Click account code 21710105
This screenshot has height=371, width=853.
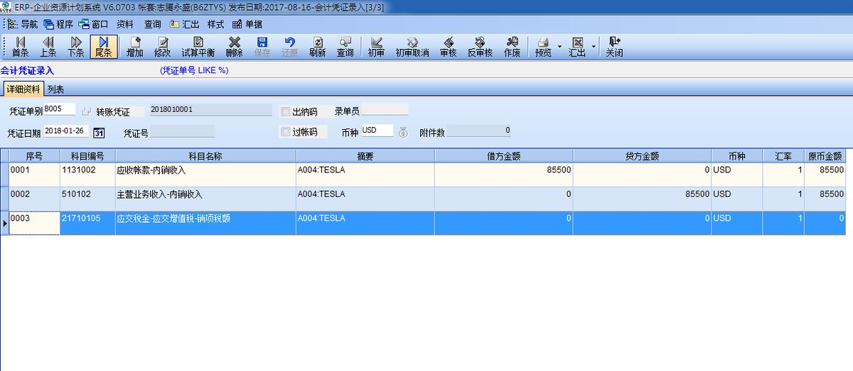tap(87, 223)
